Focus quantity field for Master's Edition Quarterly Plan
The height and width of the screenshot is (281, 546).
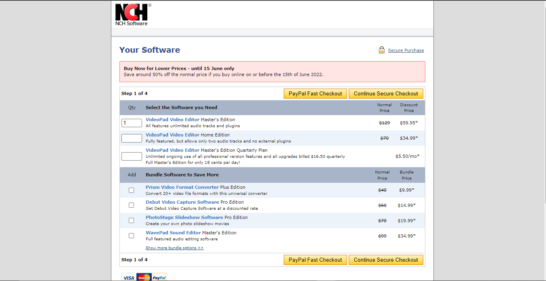[x=132, y=156]
